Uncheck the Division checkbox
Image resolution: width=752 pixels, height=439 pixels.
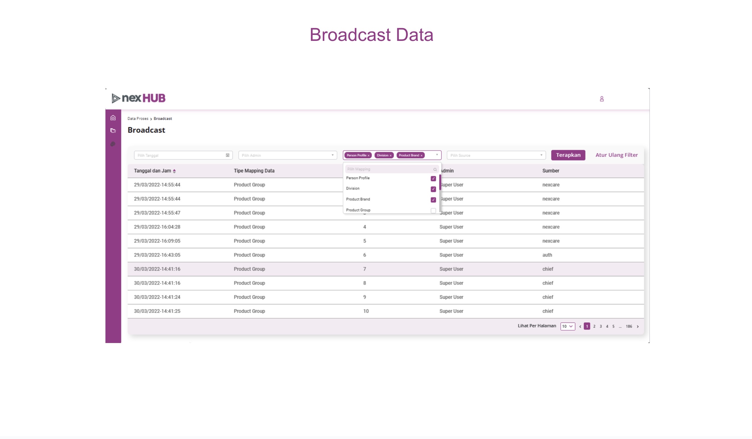tap(433, 189)
